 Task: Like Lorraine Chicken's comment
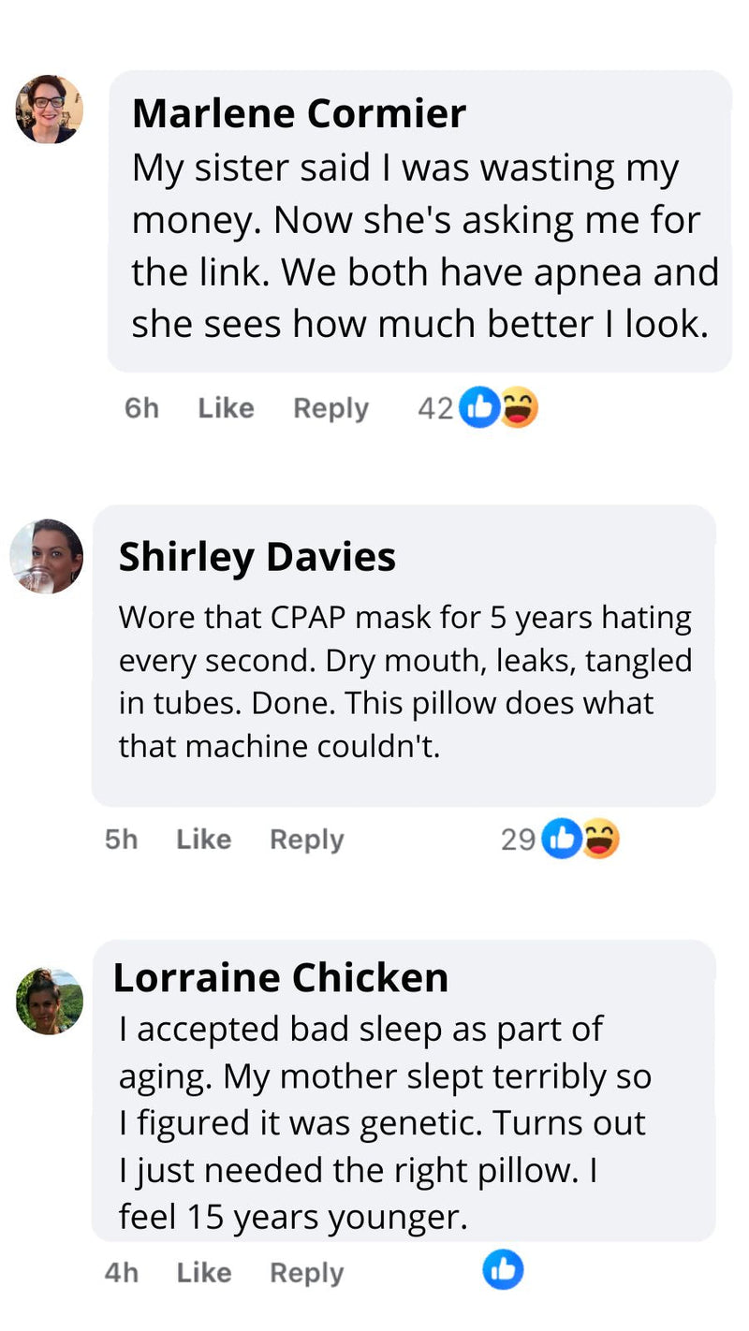point(203,1273)
